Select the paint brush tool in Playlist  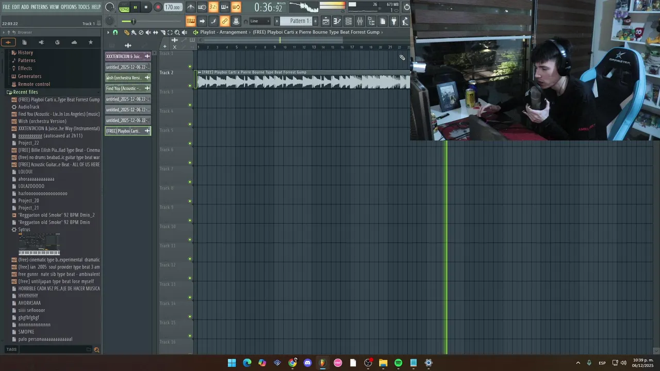pos(134,32)
